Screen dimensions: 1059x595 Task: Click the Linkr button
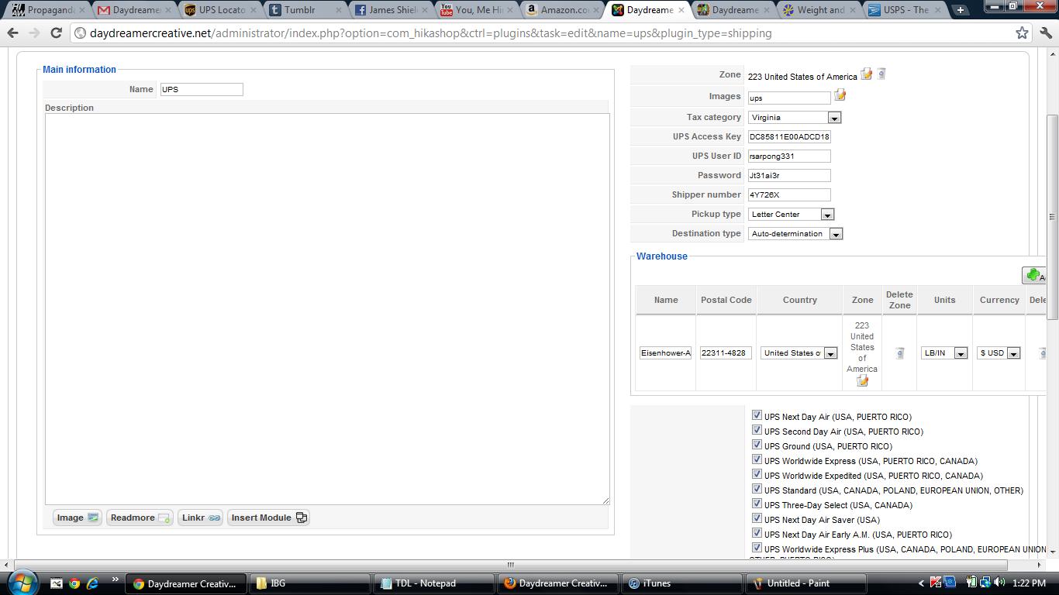201,518
